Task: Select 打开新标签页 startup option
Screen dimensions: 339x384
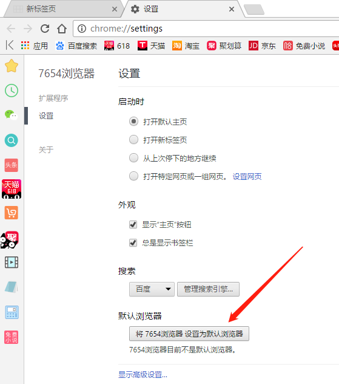Action: point(133,140)
